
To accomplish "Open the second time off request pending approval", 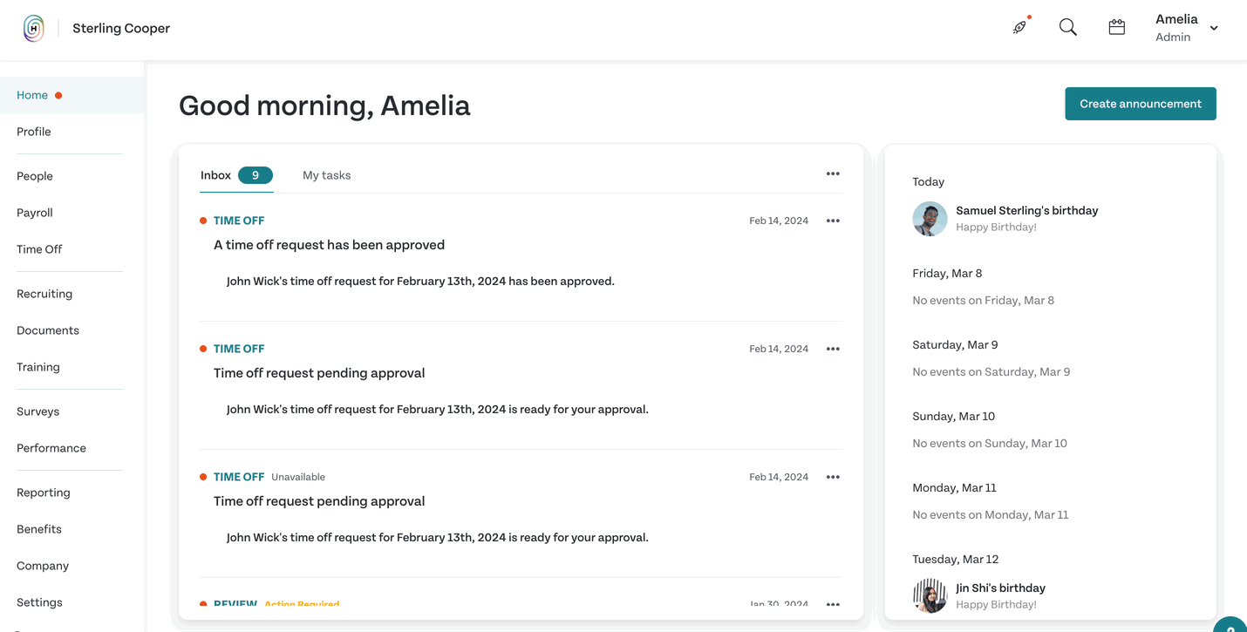I will click(319, 501).
